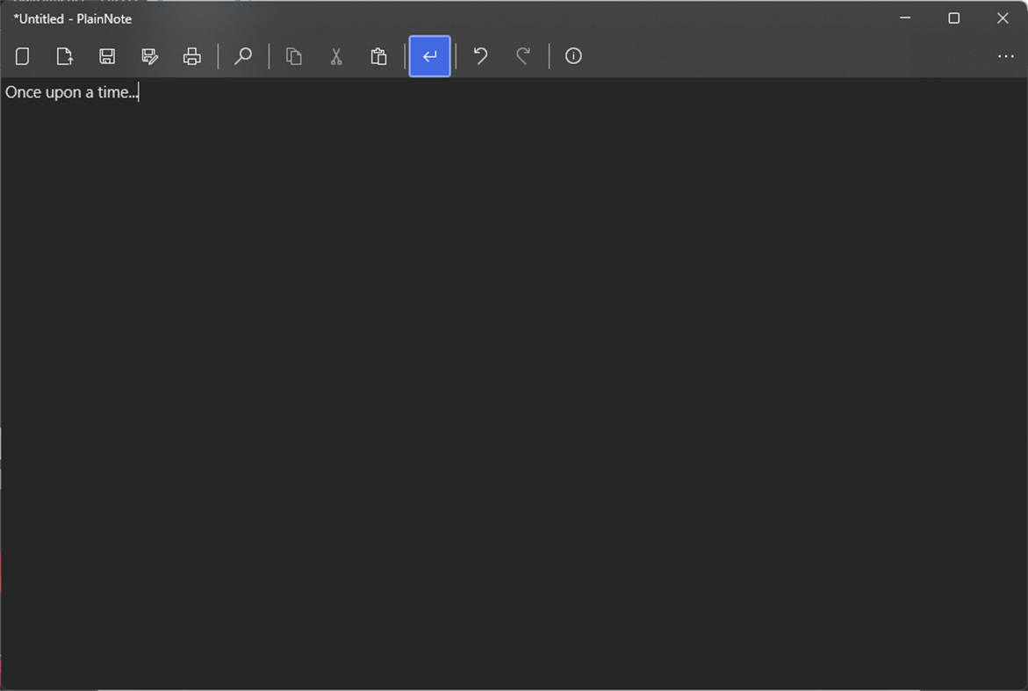The height and width of the screenshot is (691, 1028).
Task: Maximize the PlainNote window
Action: [x=953, y=18]
